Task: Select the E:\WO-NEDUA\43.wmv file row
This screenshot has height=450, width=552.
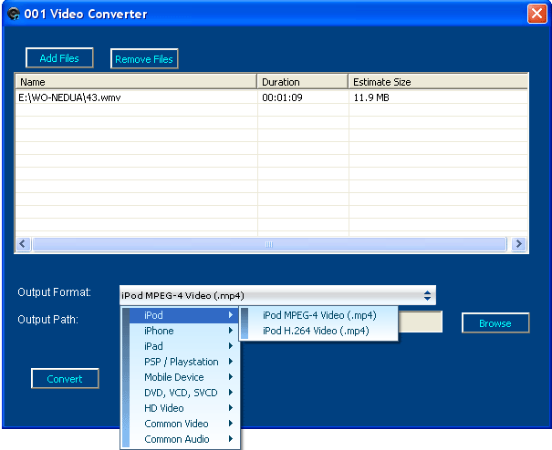Action: click(271, 97)
